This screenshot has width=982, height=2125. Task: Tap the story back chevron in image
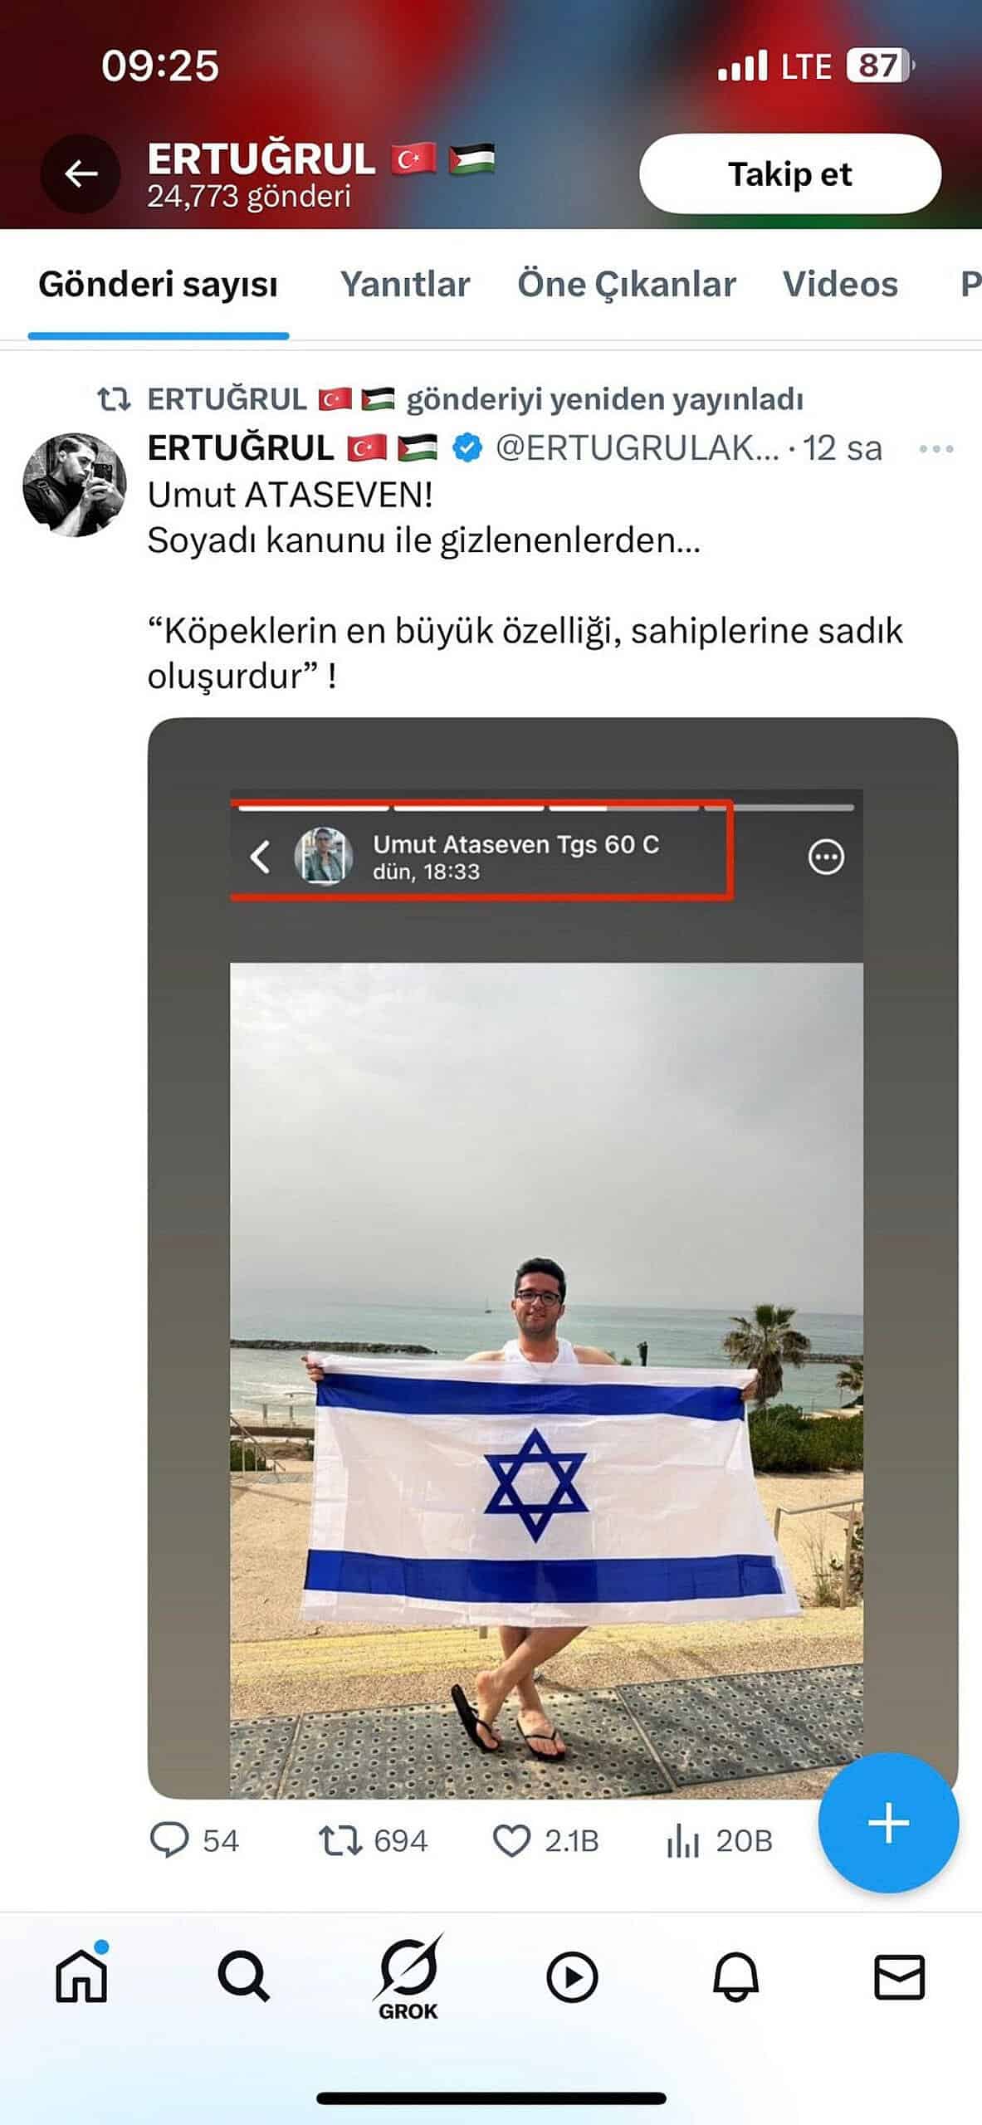coord(260,857)
